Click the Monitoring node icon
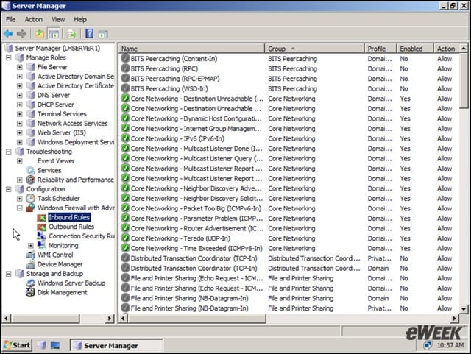The image size is (471, 354). click(x=41, y=245)
